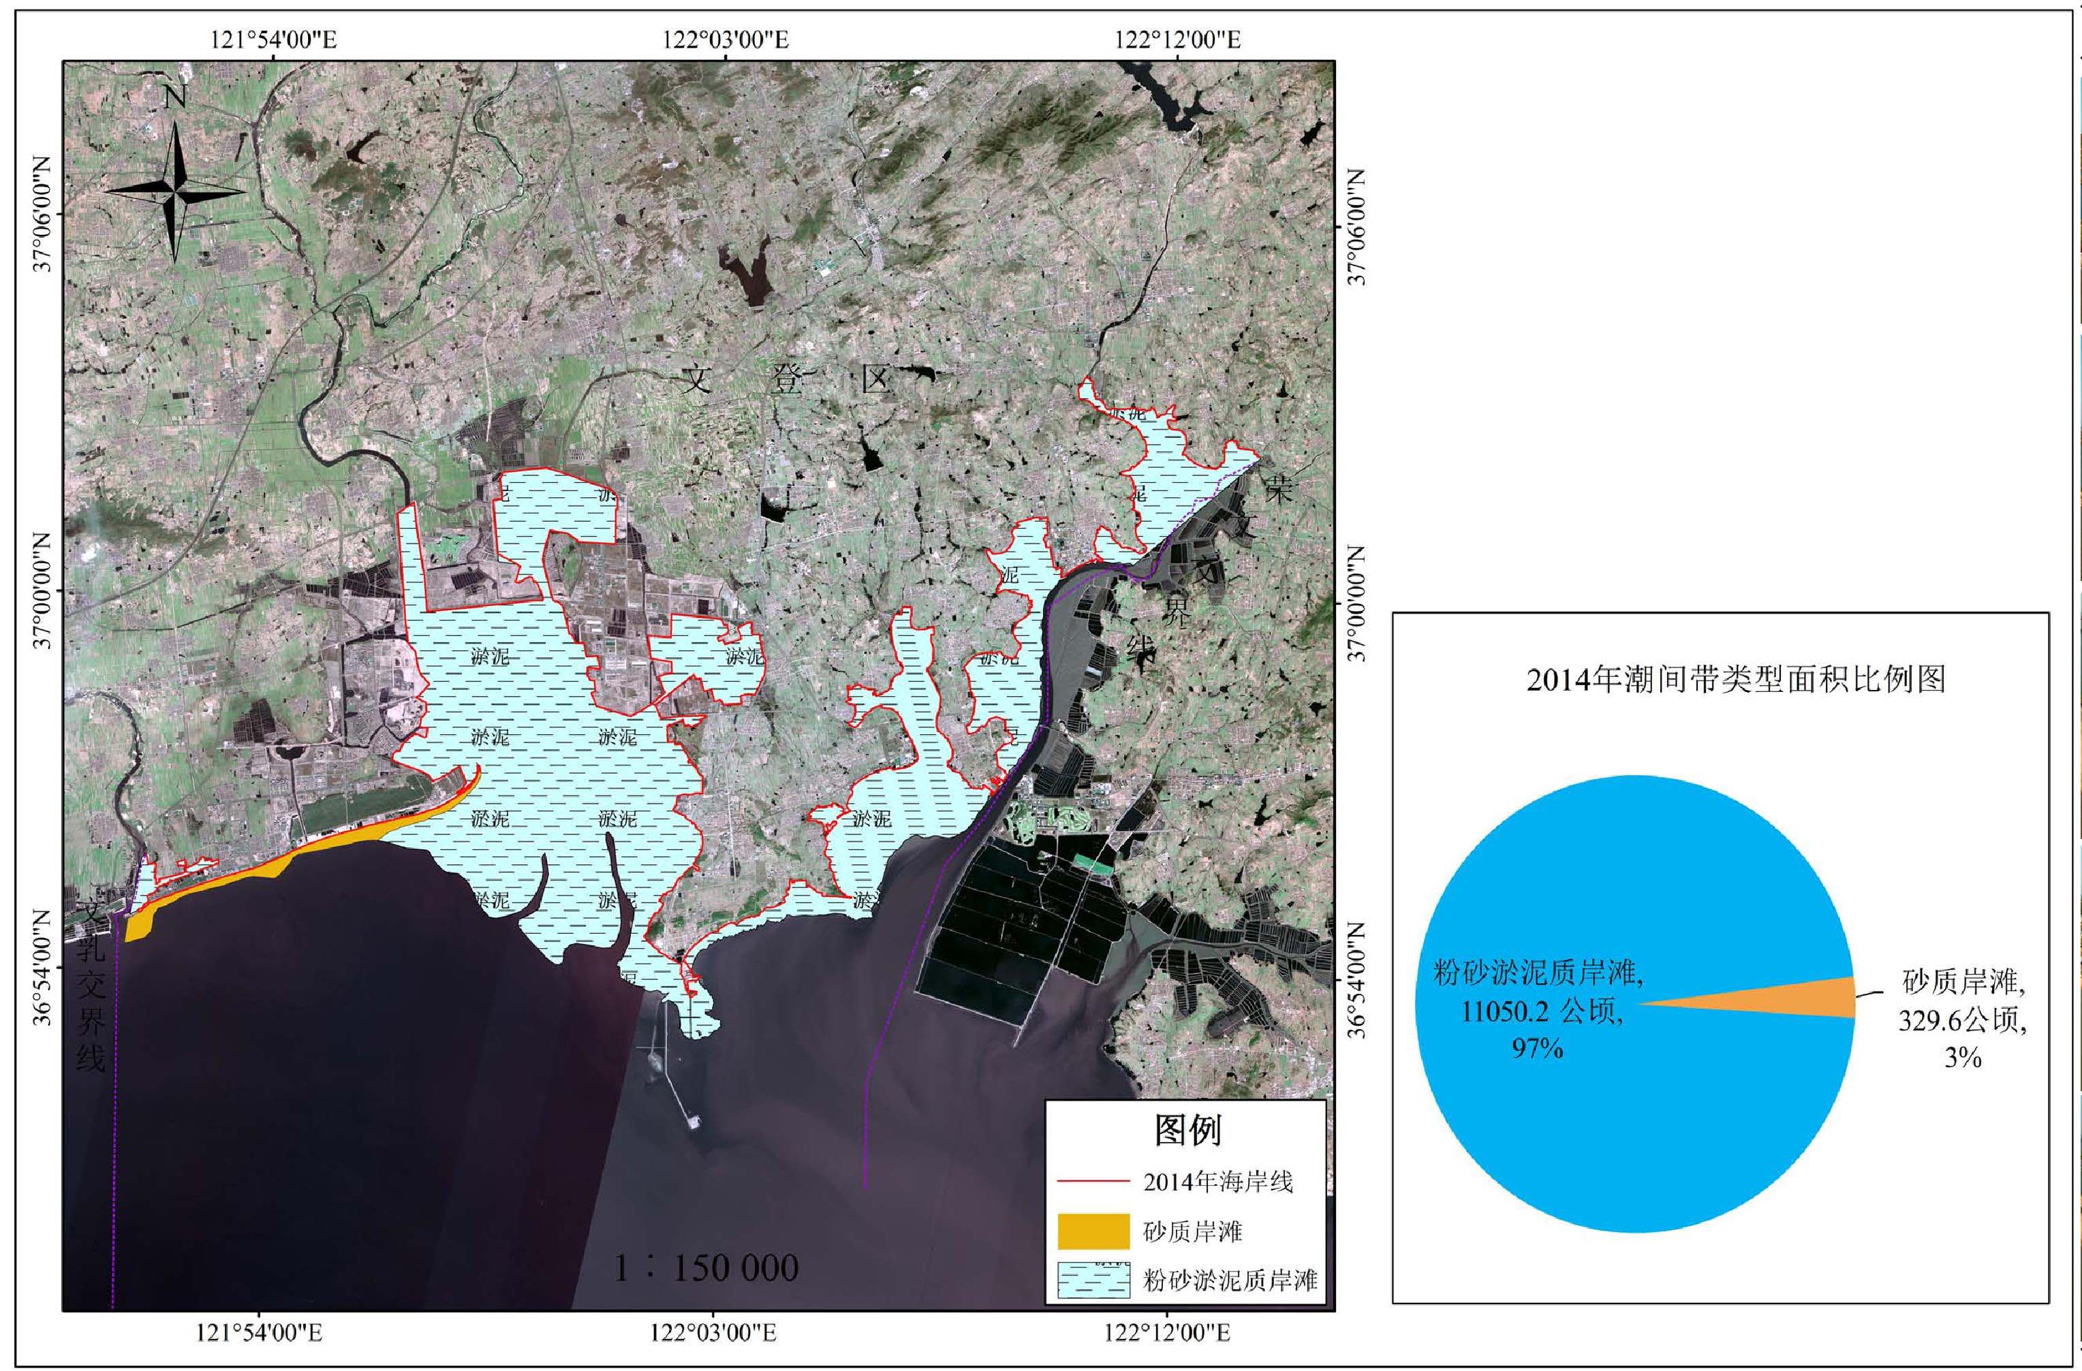The width and height of the screenshot is (2082, 1371).
Task: Click the north arrow compass rose
Action: click(x=175, y=192)
